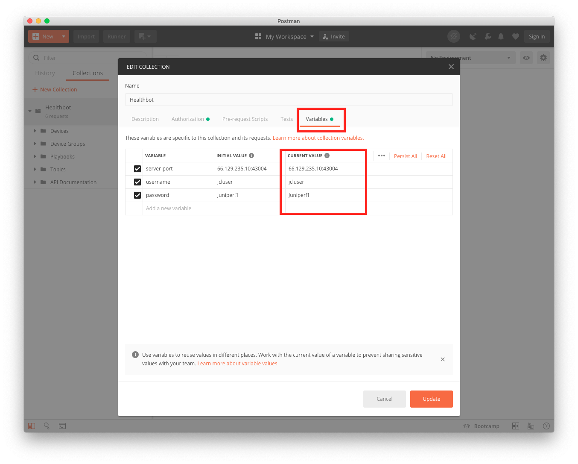Switch to the Description tab
The image size is (578, 464).
coord(145,119)
